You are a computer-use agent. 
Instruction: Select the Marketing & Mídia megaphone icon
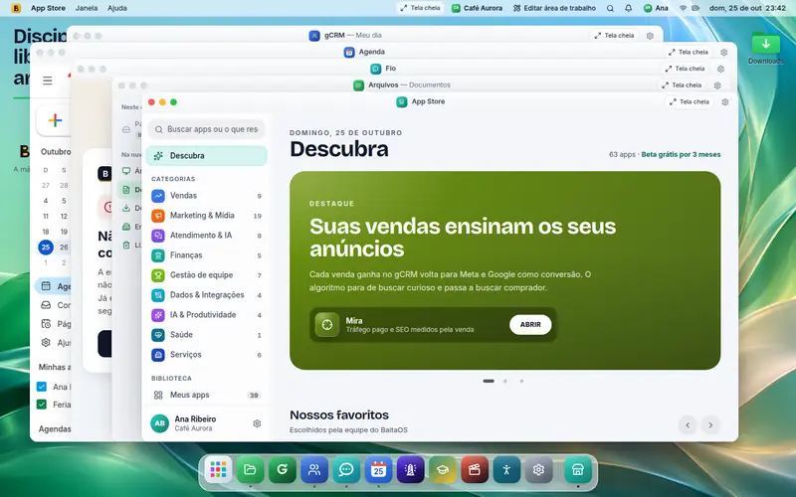coord(158,216)
